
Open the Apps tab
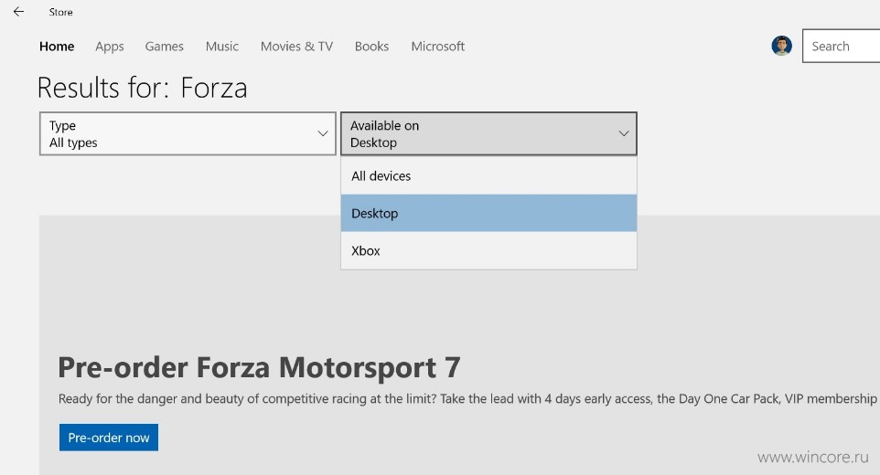click(110, 47)
